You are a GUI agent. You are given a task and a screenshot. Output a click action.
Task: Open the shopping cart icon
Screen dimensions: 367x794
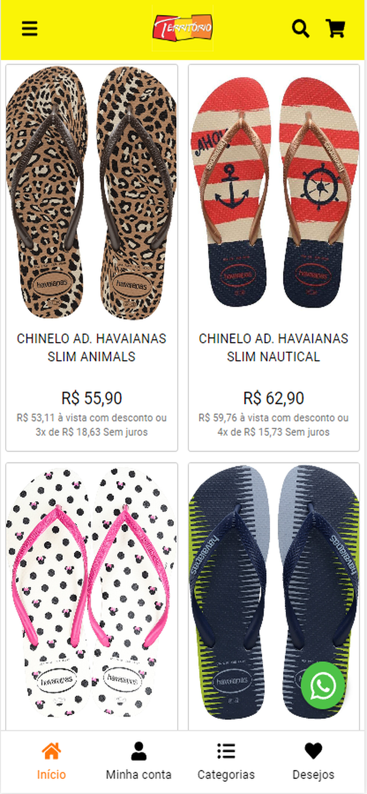tap(335, 28)
